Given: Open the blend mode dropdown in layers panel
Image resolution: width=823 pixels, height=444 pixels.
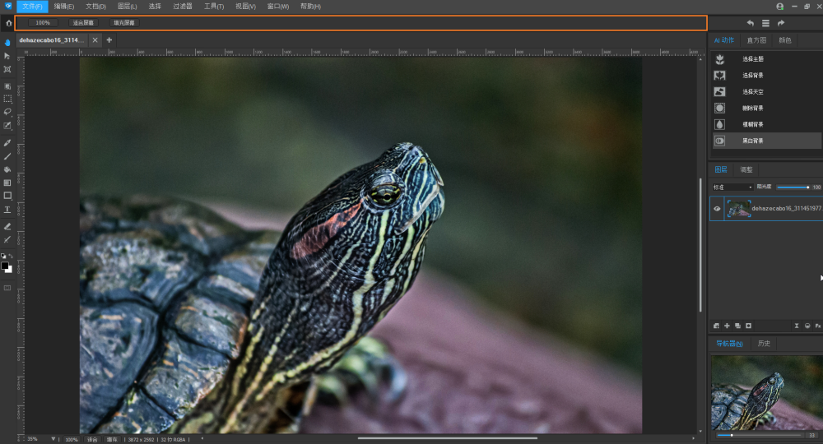Looking at the screenshot, I should (x=732, y=187).
